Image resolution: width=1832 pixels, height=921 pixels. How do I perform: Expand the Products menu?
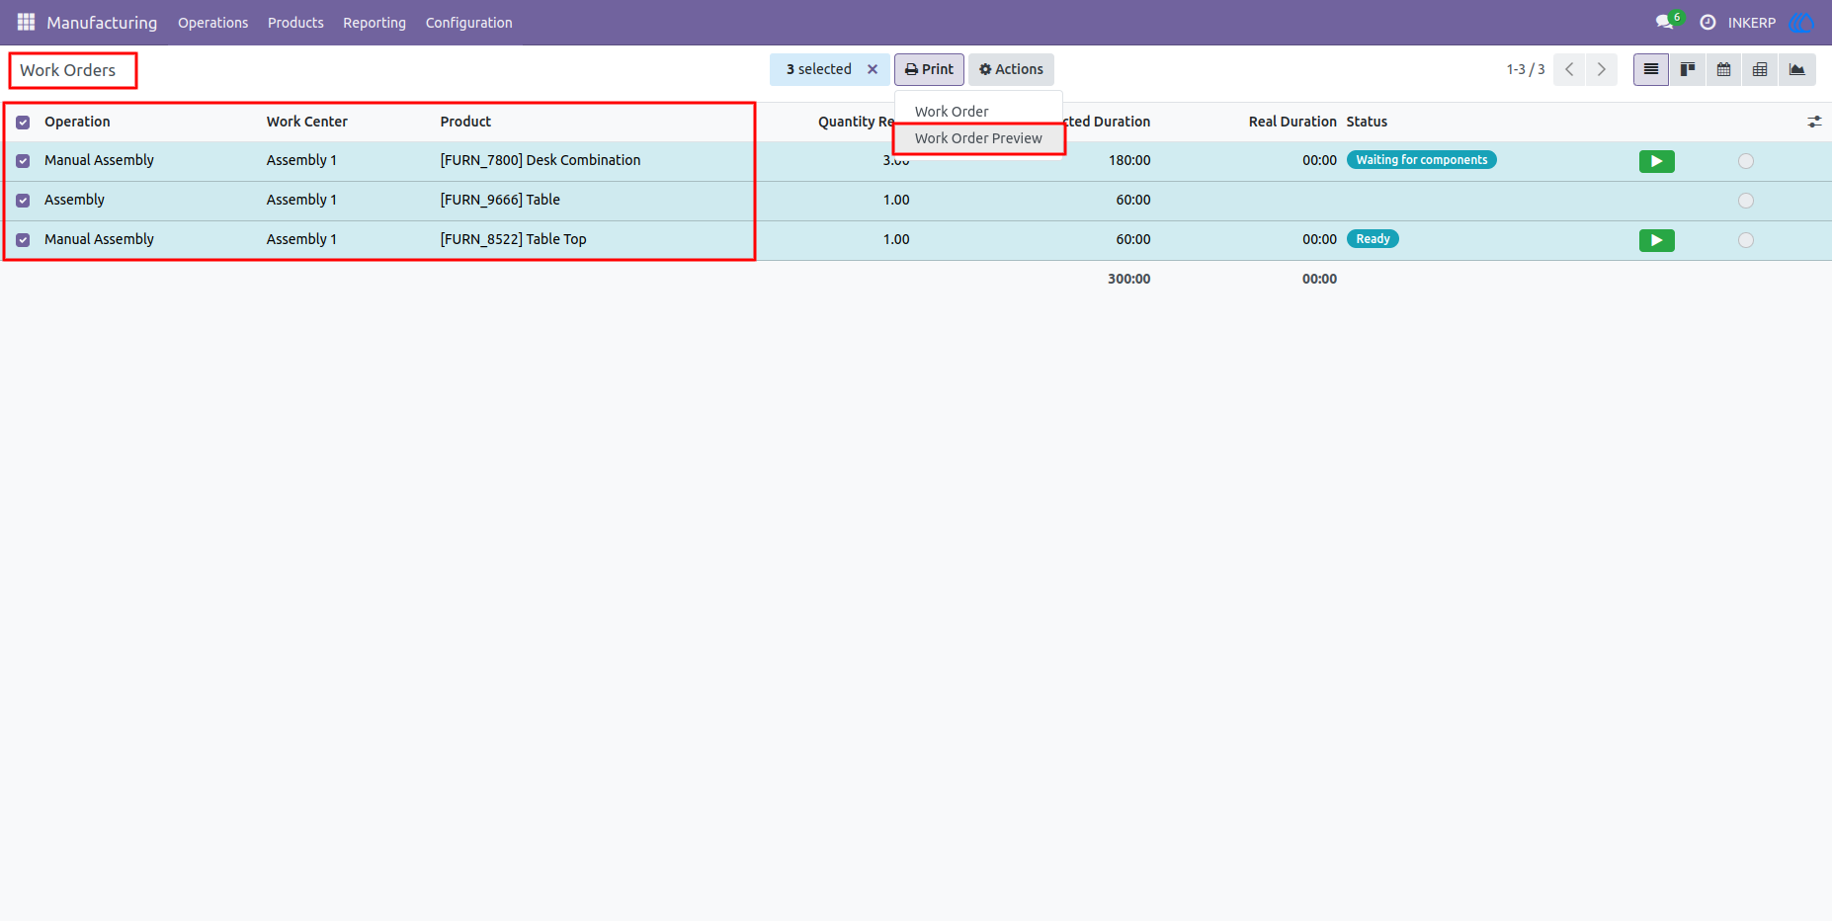pos(295,23)
